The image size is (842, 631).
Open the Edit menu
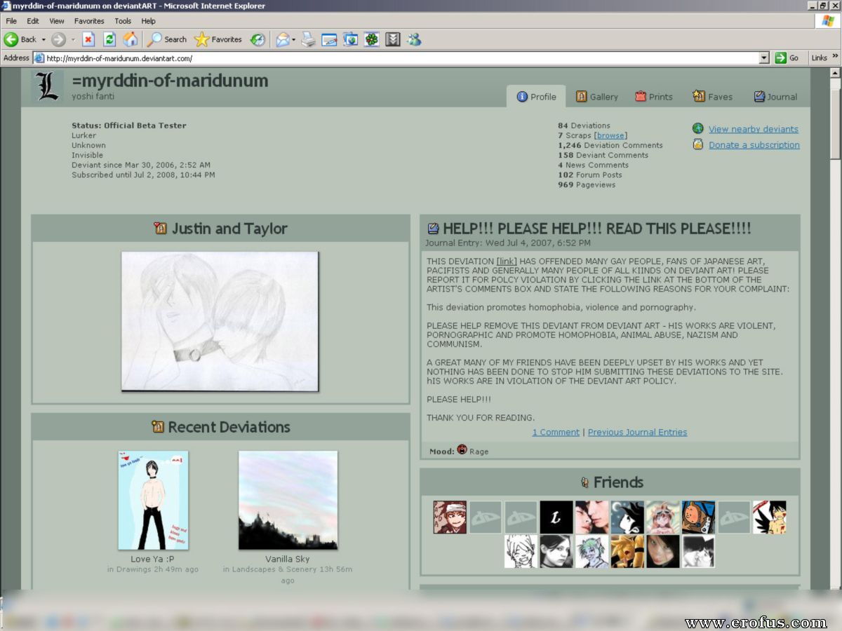tap(33, 21)
